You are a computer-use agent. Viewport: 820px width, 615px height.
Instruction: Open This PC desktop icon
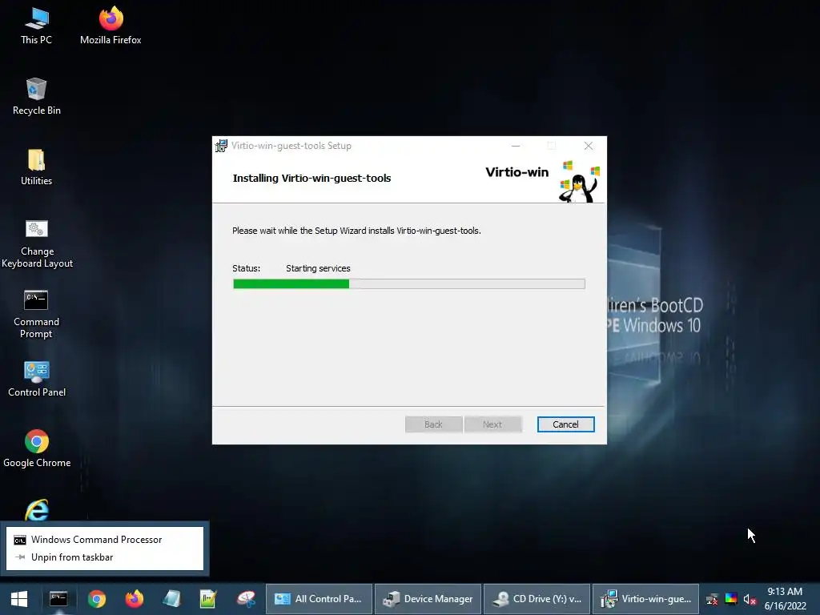(x=36, y=26)
